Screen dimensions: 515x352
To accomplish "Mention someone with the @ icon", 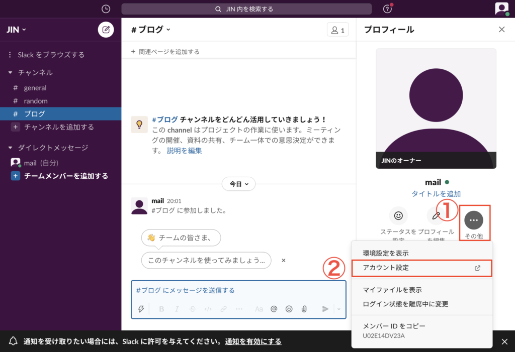I will [x=274, y=309].
